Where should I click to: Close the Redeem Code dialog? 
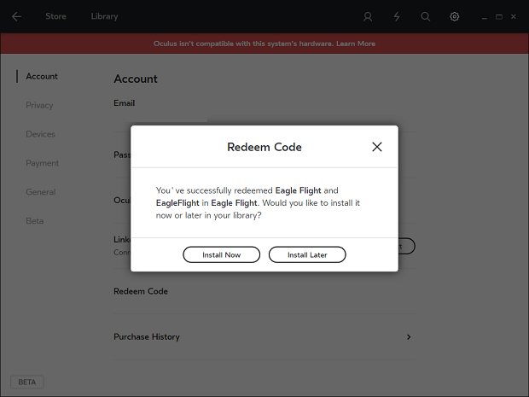[x=377, y=147]
